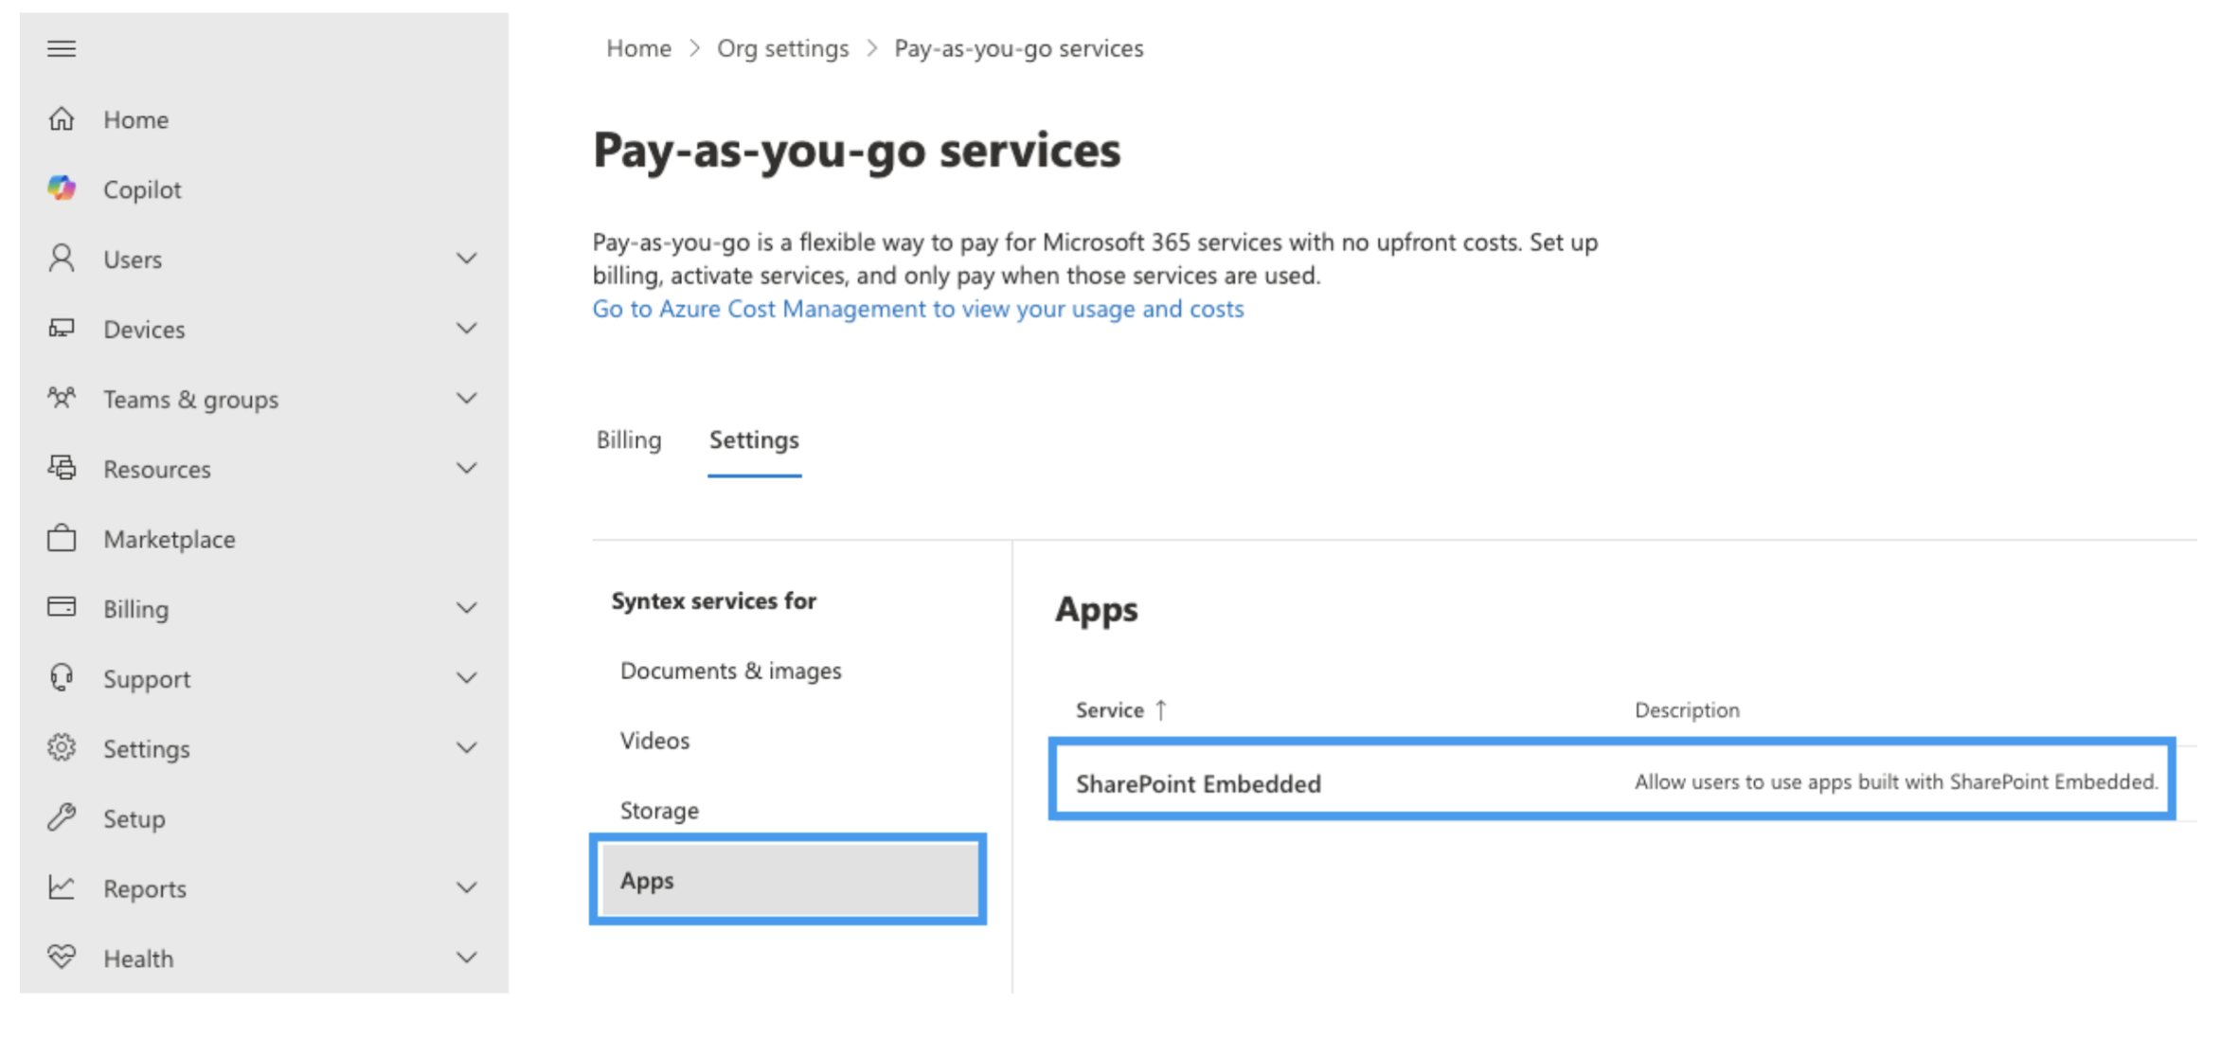2220x1057 pixels.
Task: Expand the Devices chevron
Action: click(x=466, y=329)
